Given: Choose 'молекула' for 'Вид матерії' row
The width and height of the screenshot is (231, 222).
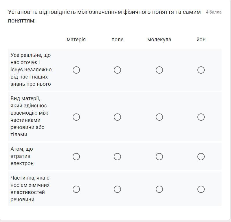Looking at the screenshot, I should coord(159,117).
